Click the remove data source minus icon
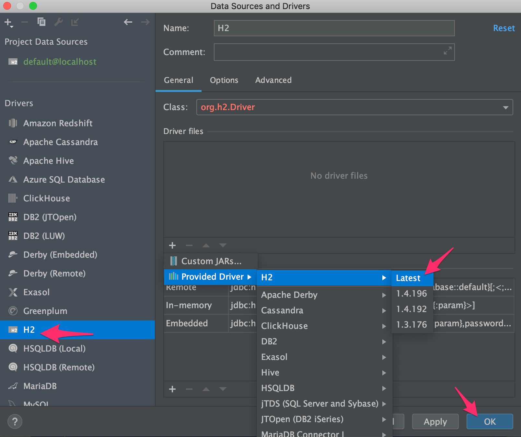 [25, 22]
